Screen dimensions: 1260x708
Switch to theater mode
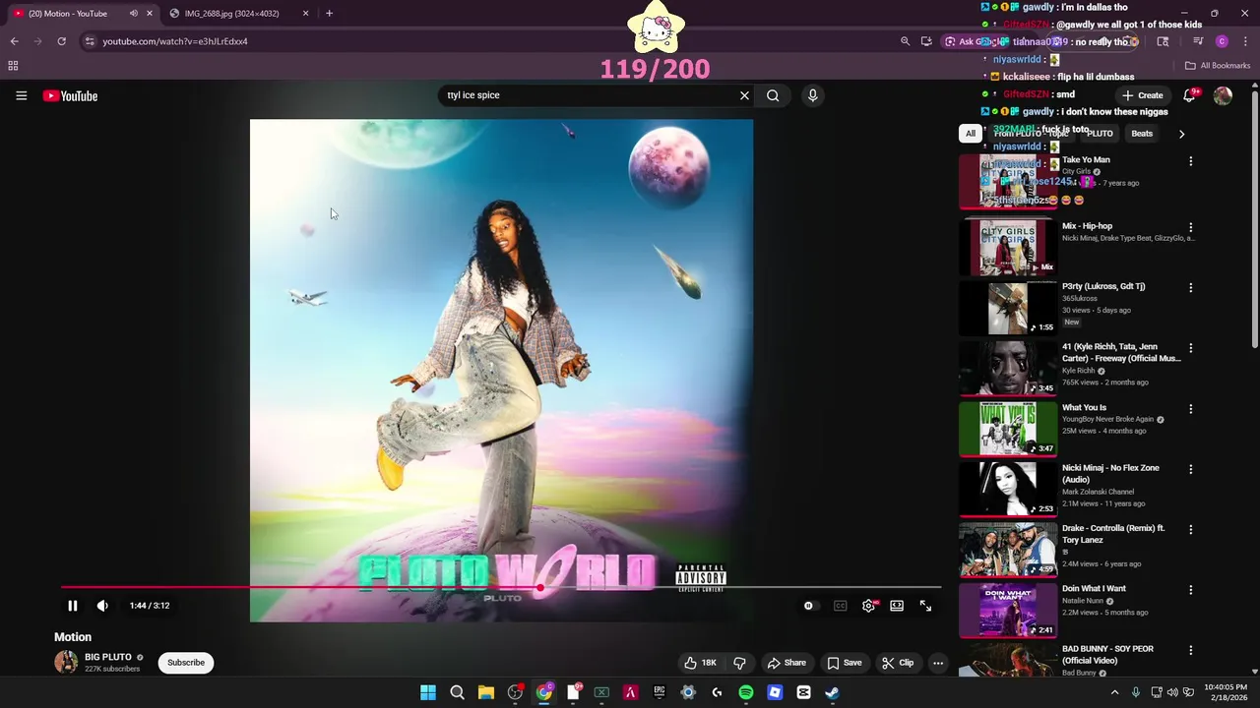coord(897,606)
